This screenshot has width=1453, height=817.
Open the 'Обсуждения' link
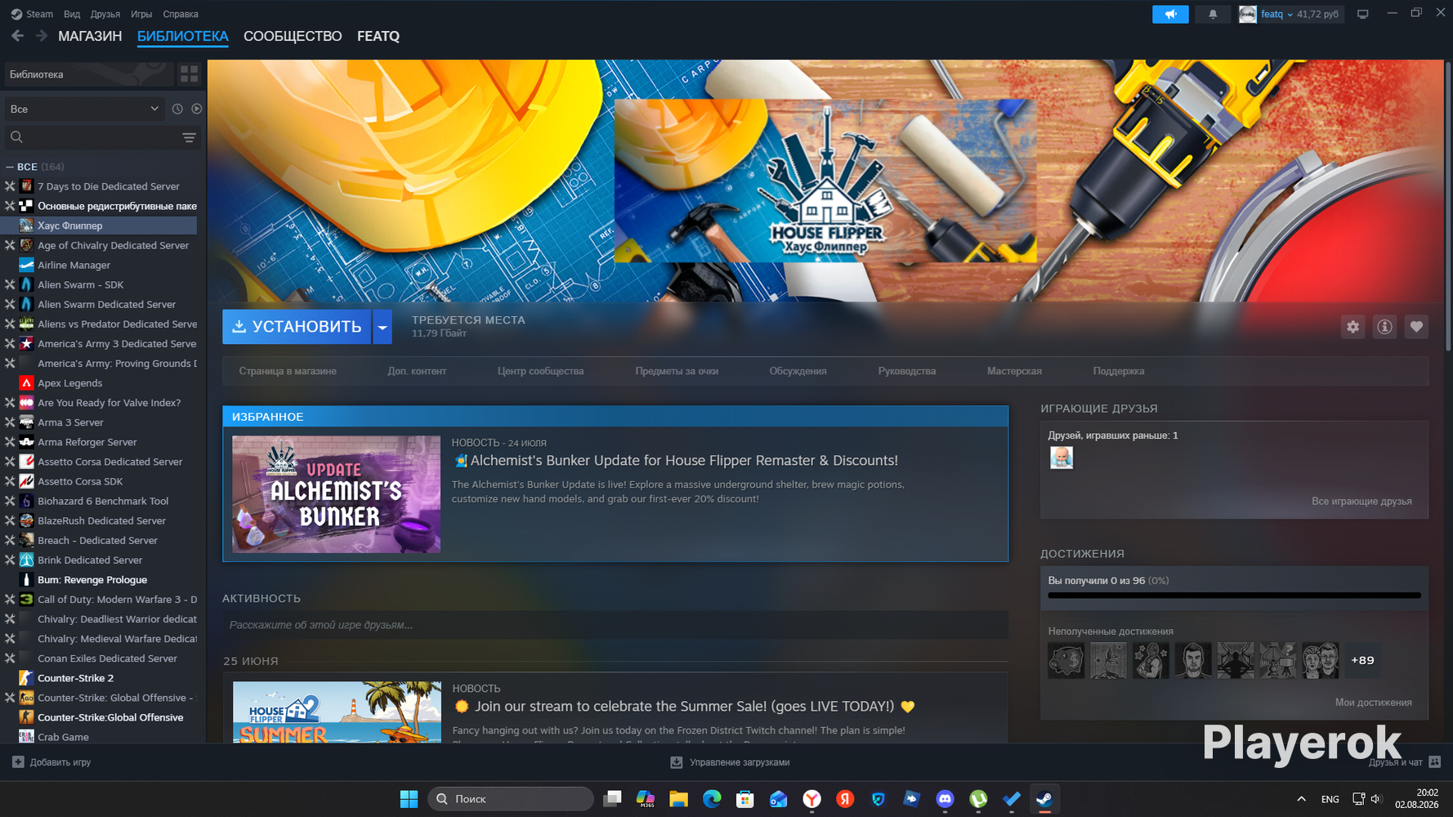coord(798,371)
